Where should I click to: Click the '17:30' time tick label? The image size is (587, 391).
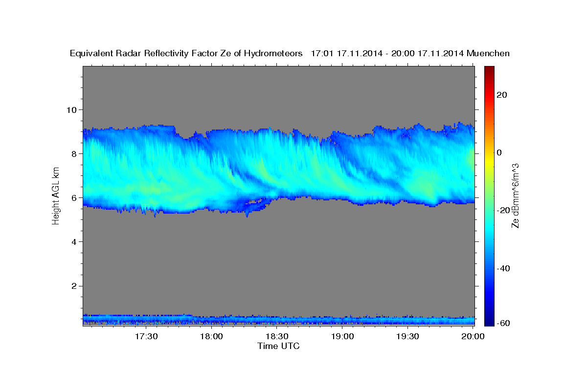pyautogui.click(x=146, y=336)
